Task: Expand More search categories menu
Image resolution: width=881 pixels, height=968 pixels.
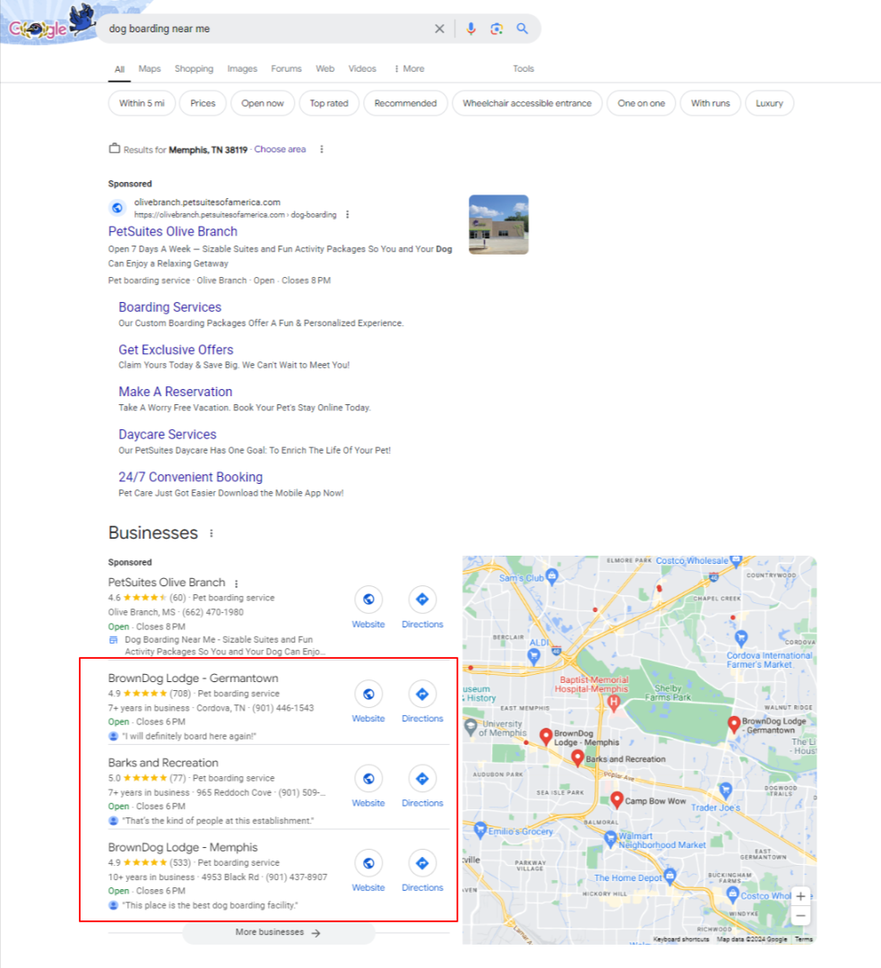Action: (x=409, y=68)
